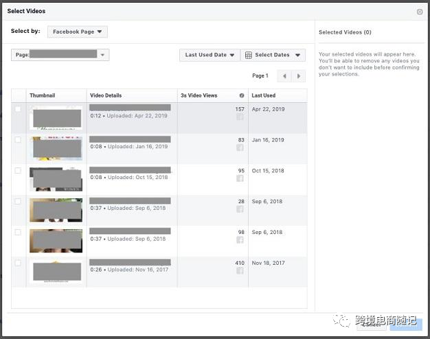Check the Sep 6, 2018 video with 28 views
430x339 pixels.
tap(18, 202)
